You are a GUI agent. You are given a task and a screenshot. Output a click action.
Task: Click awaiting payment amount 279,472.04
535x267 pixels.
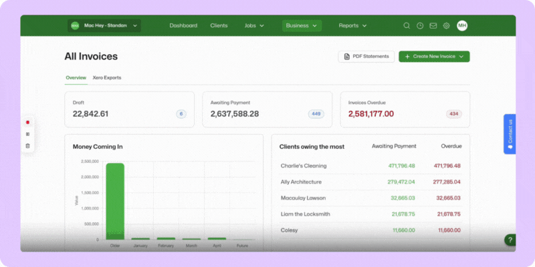401,182
